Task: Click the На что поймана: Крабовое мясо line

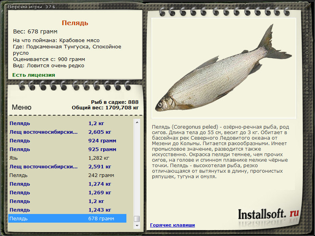Action: [x=56, y=41]
